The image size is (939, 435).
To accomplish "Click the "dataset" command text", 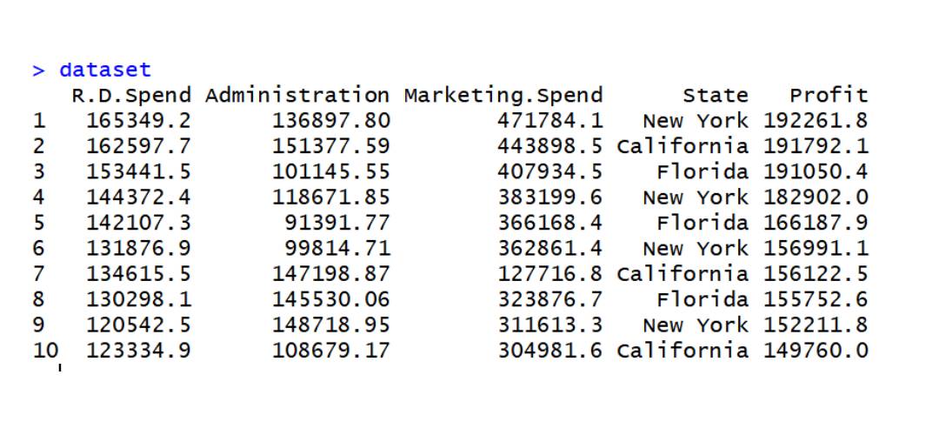I will coord(104,70).
